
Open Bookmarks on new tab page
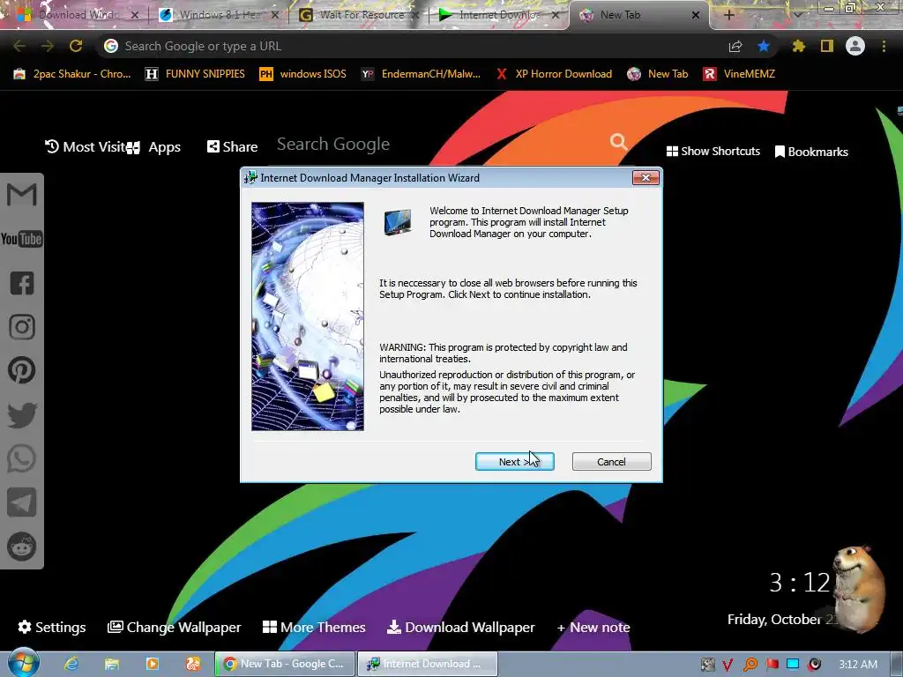(x=811, y=152)
